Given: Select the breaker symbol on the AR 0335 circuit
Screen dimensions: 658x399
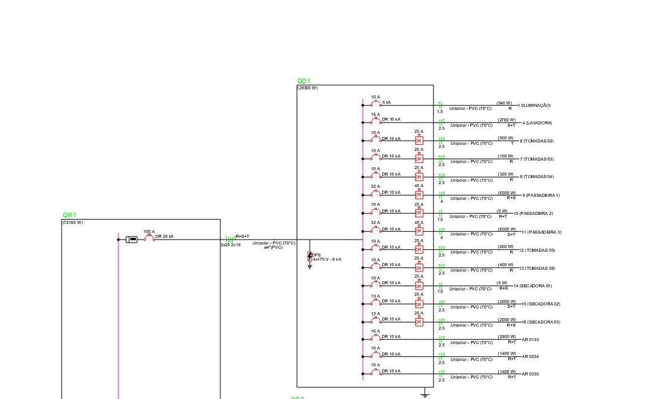Looking at the screenshot, I should coord(375,372).
